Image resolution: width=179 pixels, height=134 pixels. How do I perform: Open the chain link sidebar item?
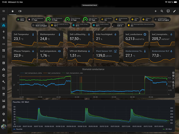click(x=4, y=44)
